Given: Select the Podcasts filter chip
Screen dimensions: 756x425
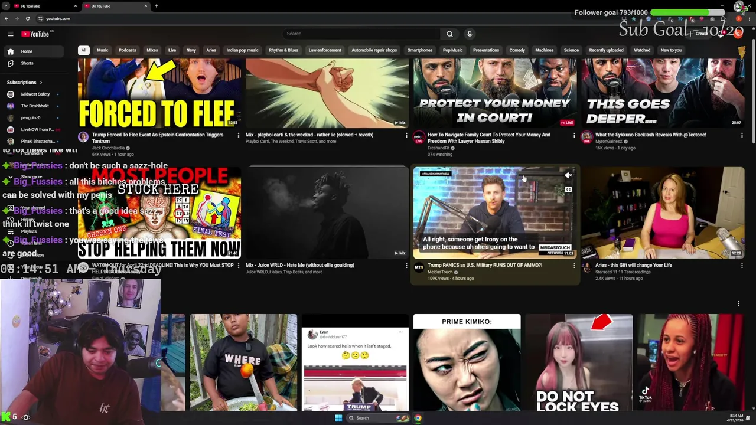Looking at the screenshot, I should [x=128, y=50].
